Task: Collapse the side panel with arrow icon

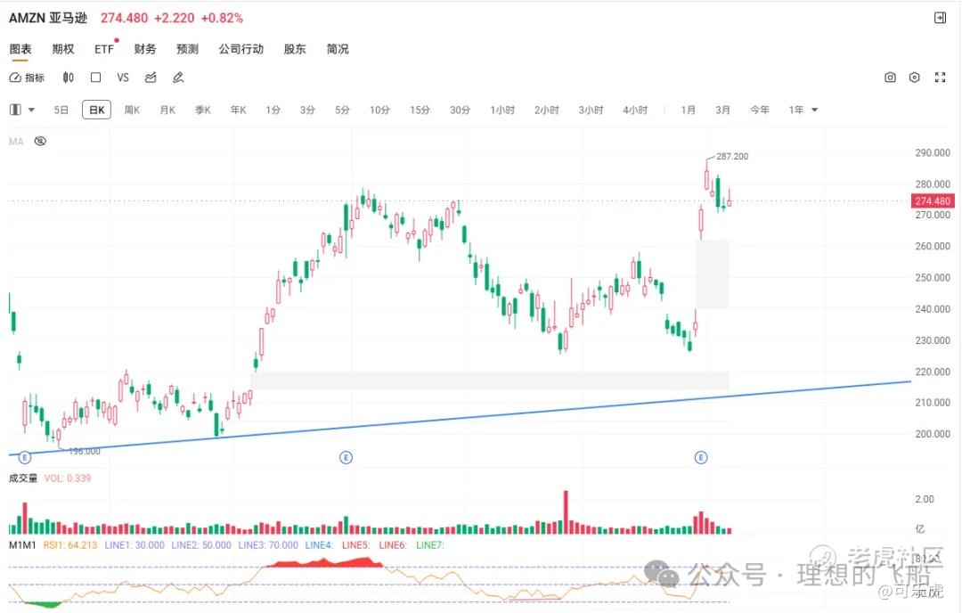Action: tap(940, 18)
